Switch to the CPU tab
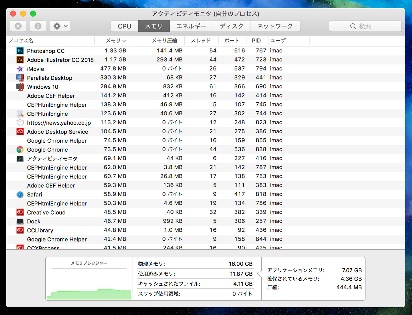This screenshot has width=412, height=315. (x=124, y=26)
